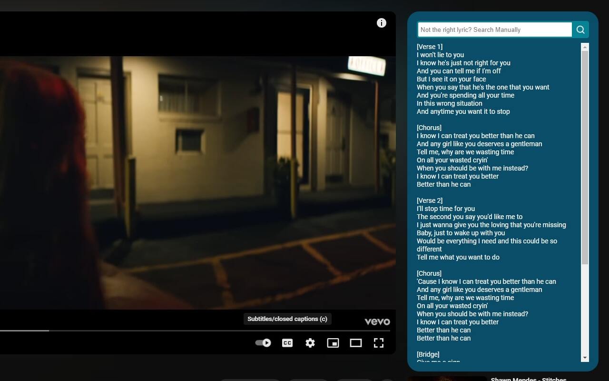Open the Shawn Mendes - Stitches suggestion

click(x=528, y=379)
